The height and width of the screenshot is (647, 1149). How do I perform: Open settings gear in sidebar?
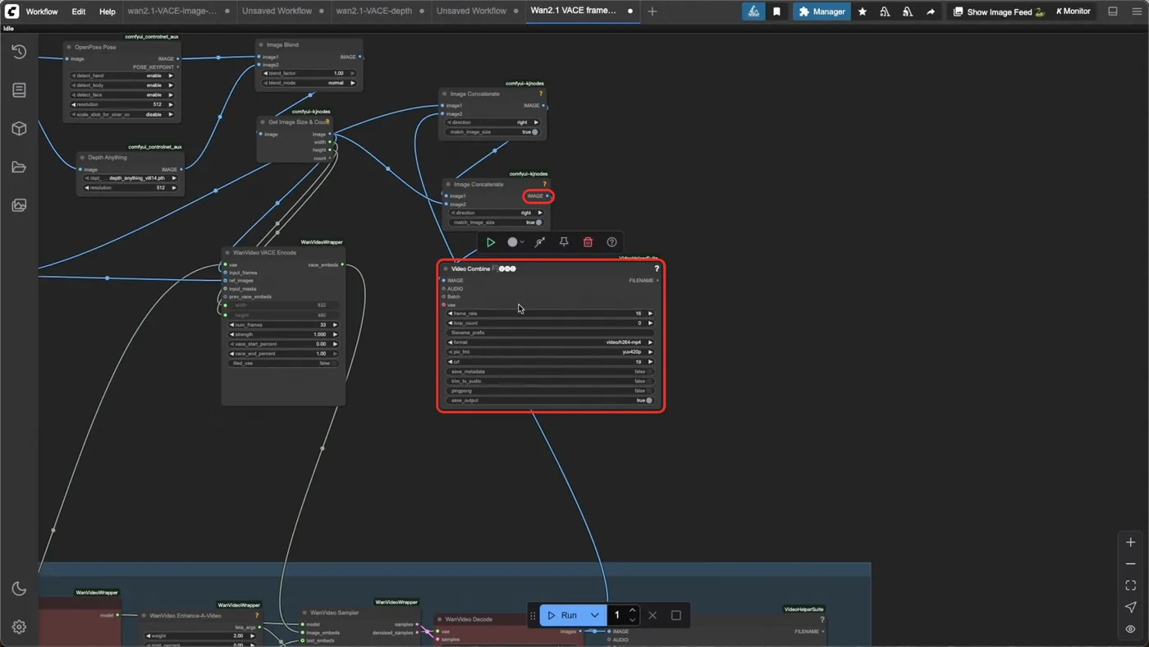point(19,627)
